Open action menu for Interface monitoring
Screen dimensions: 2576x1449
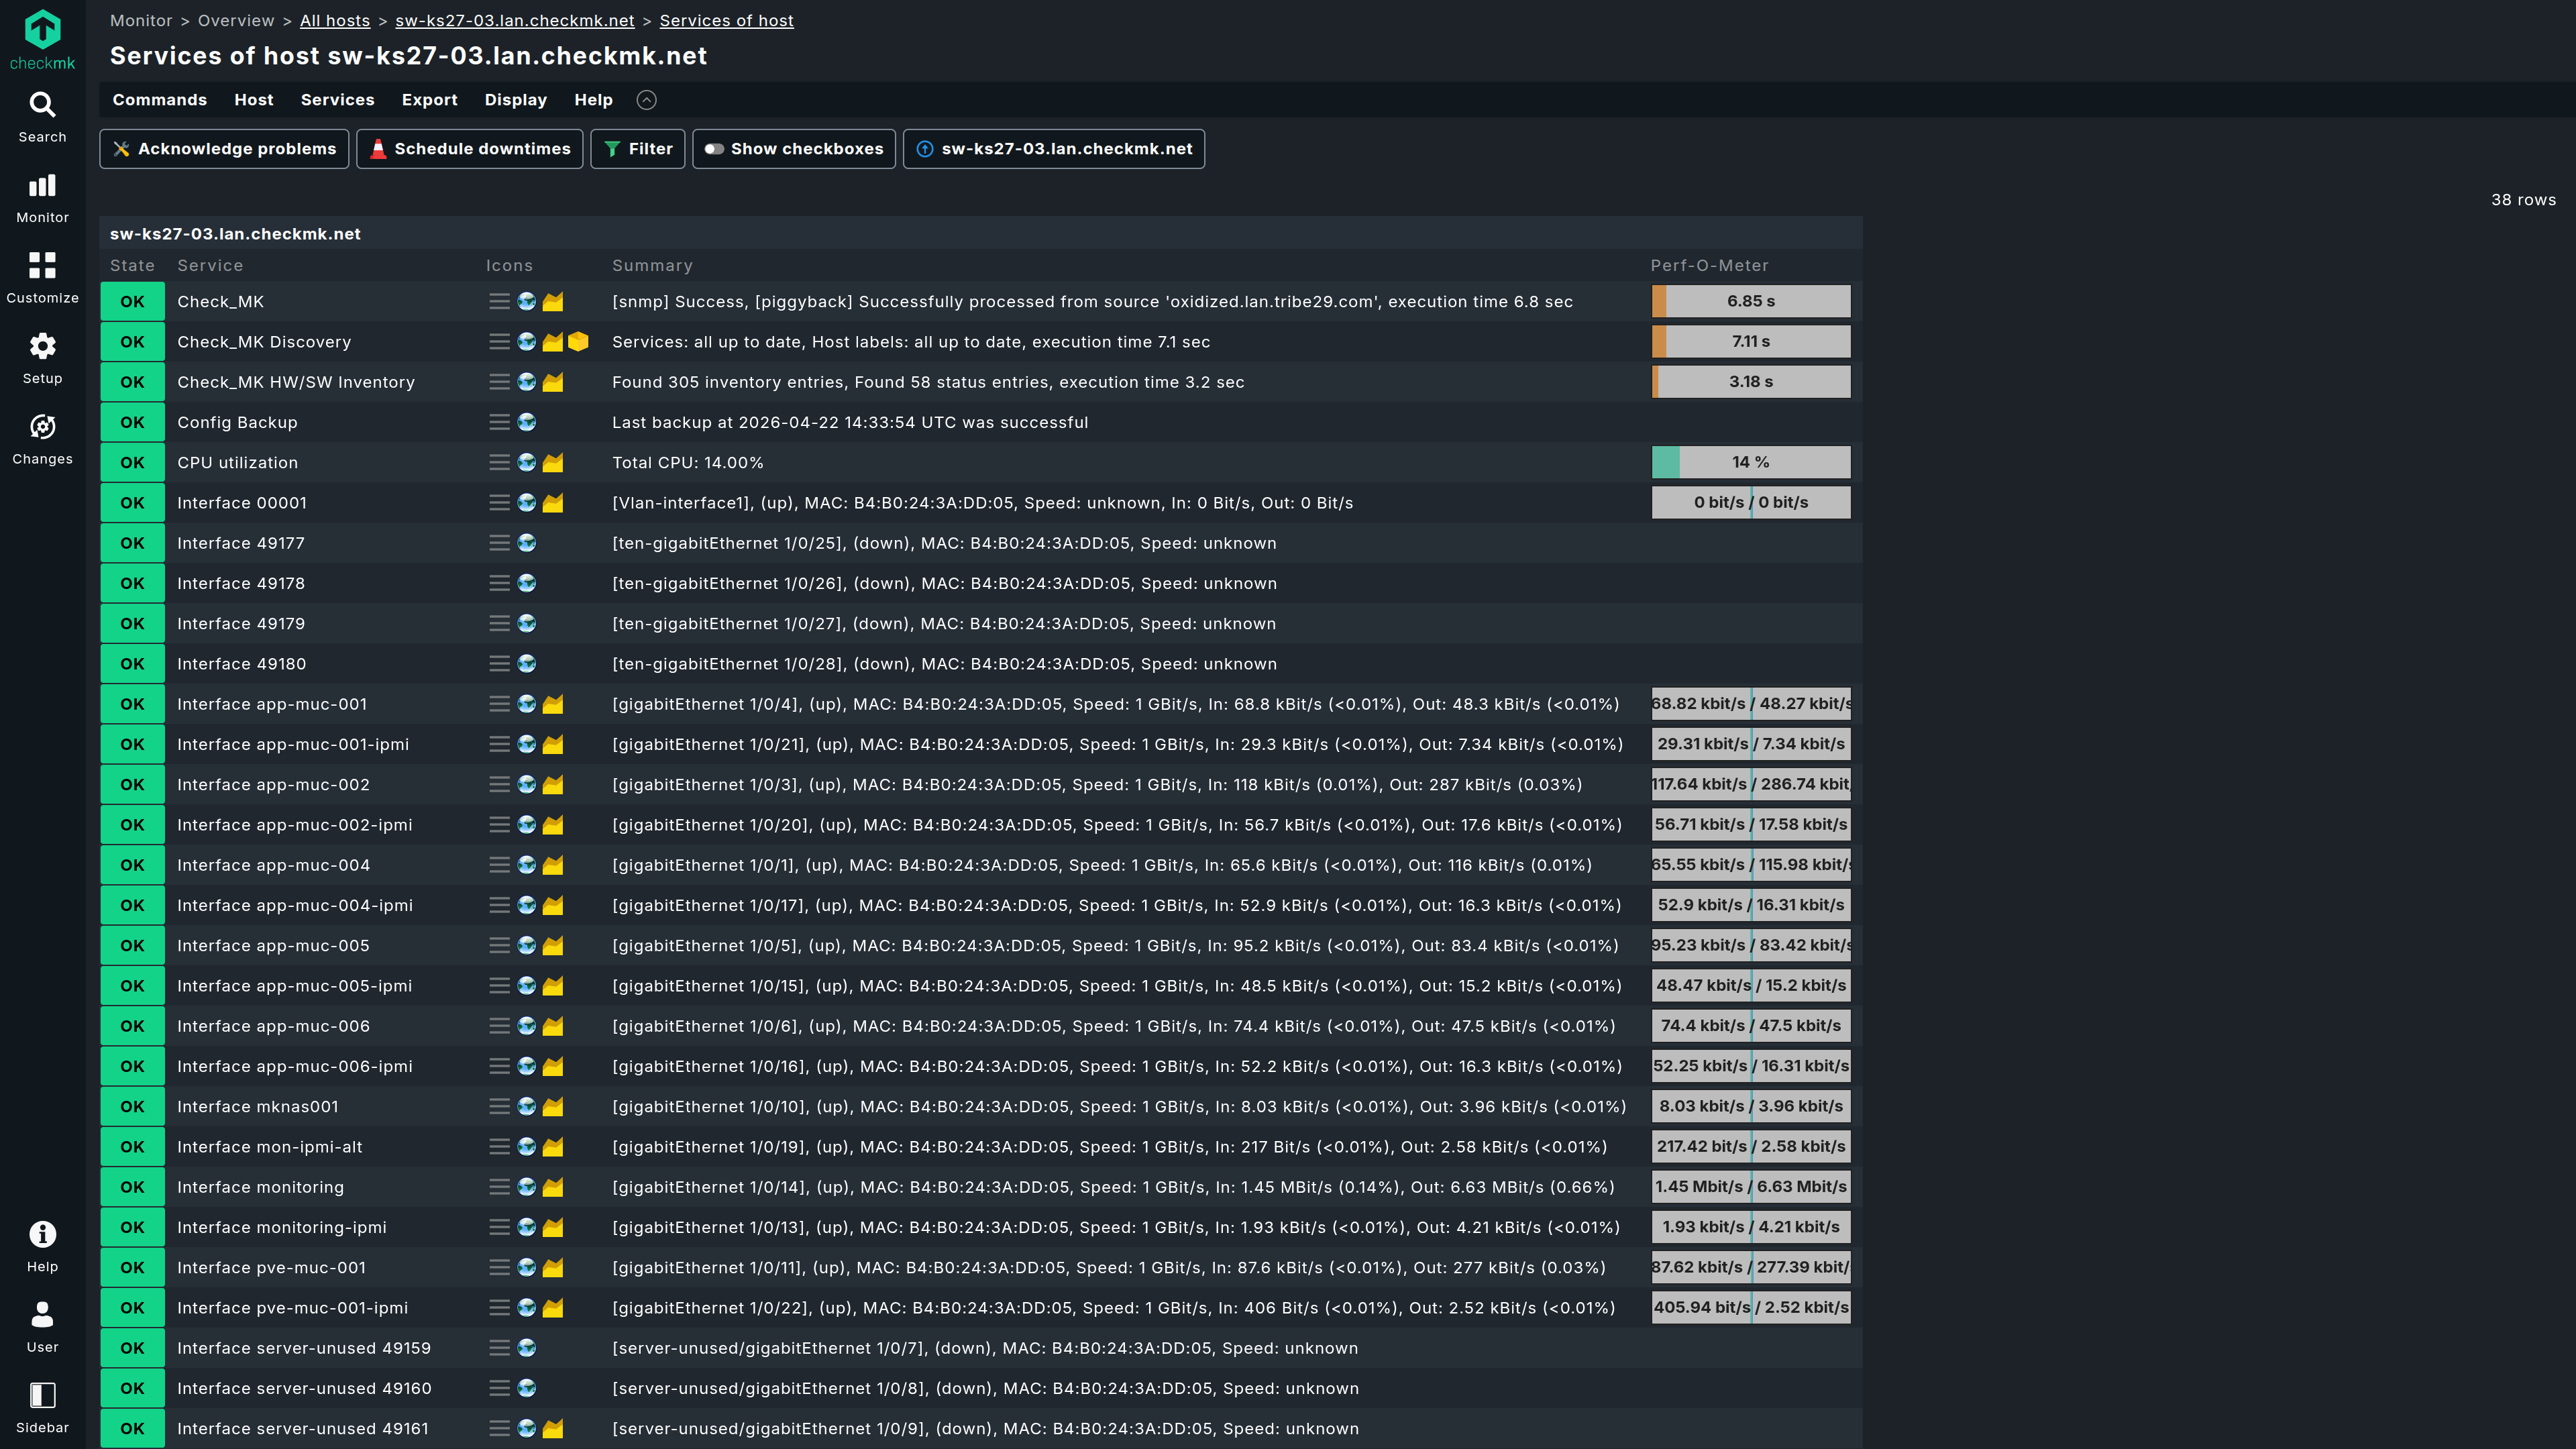(499, 1187)
